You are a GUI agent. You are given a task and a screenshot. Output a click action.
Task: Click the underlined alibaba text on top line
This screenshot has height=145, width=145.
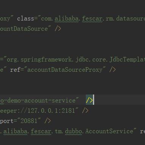pyautogui.click(x=67, y=19)
